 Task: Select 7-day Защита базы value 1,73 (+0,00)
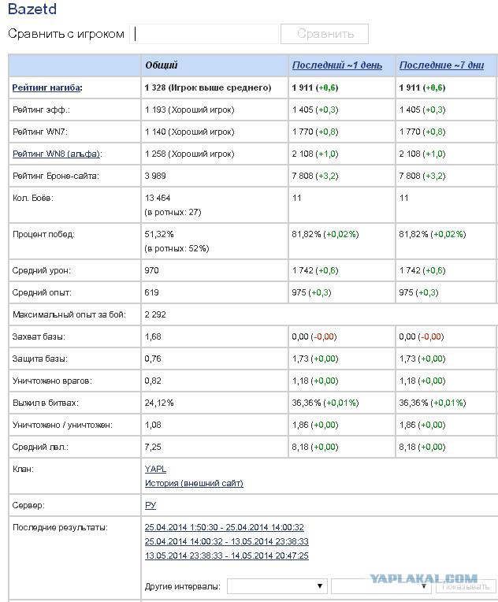pyautogui.click(x=422, y=359)
